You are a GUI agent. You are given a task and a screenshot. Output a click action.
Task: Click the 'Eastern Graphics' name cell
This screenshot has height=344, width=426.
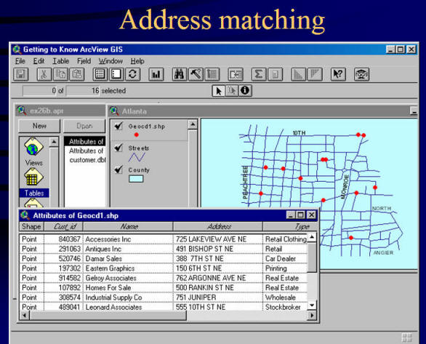coord(128,268)
